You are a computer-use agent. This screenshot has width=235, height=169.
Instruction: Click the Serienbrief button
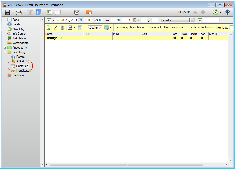point(154,27)
